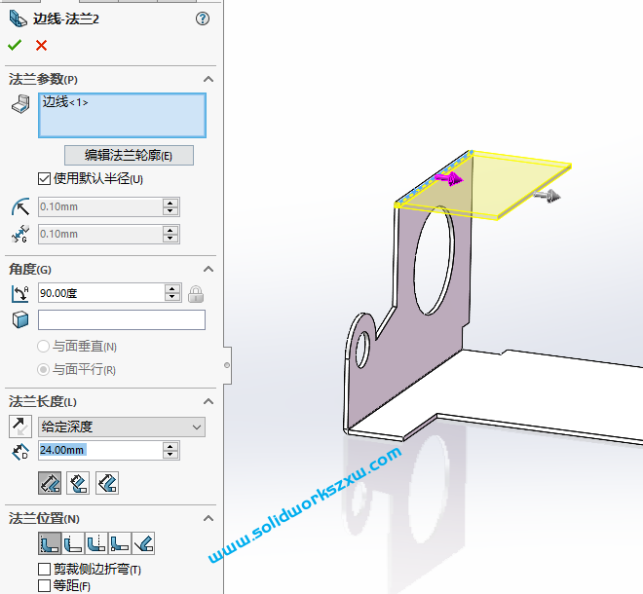This screenshot has height=594, width=643.
Task: Click the flange angle icon
Action: pos(20,293)
